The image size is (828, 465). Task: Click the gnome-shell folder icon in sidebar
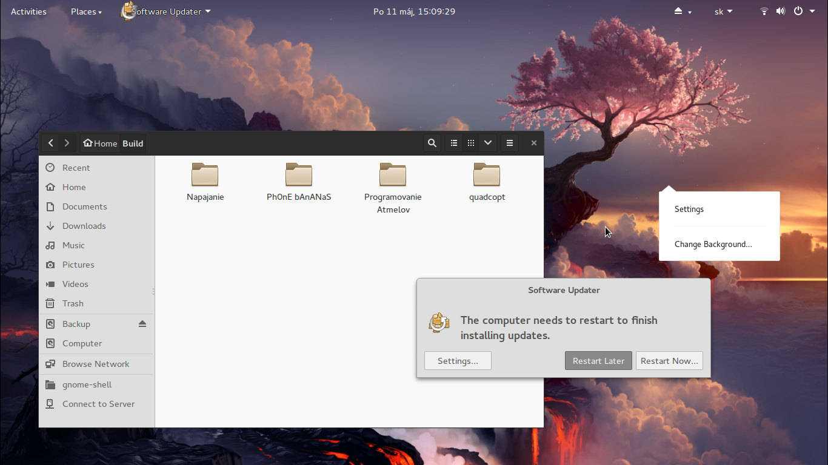(50, 384)
